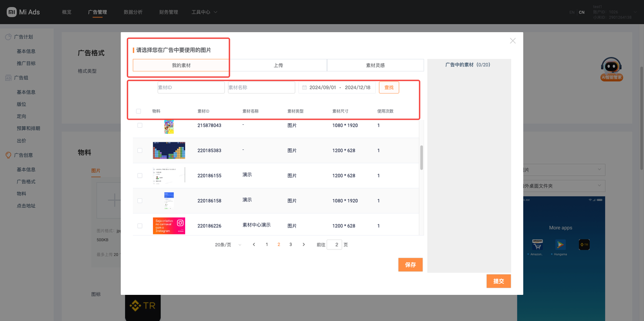The height and width of the screenshot is (321, 644).
Task: Click the material list vertical scrollbar
Action: tap(422, 157)
